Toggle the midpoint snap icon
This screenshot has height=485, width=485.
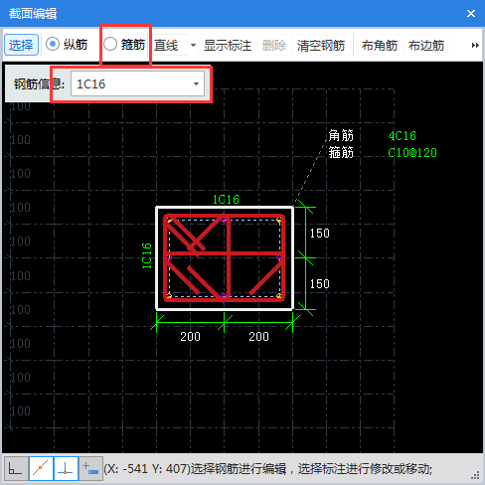pyautogui.click(x=41, y=468)
